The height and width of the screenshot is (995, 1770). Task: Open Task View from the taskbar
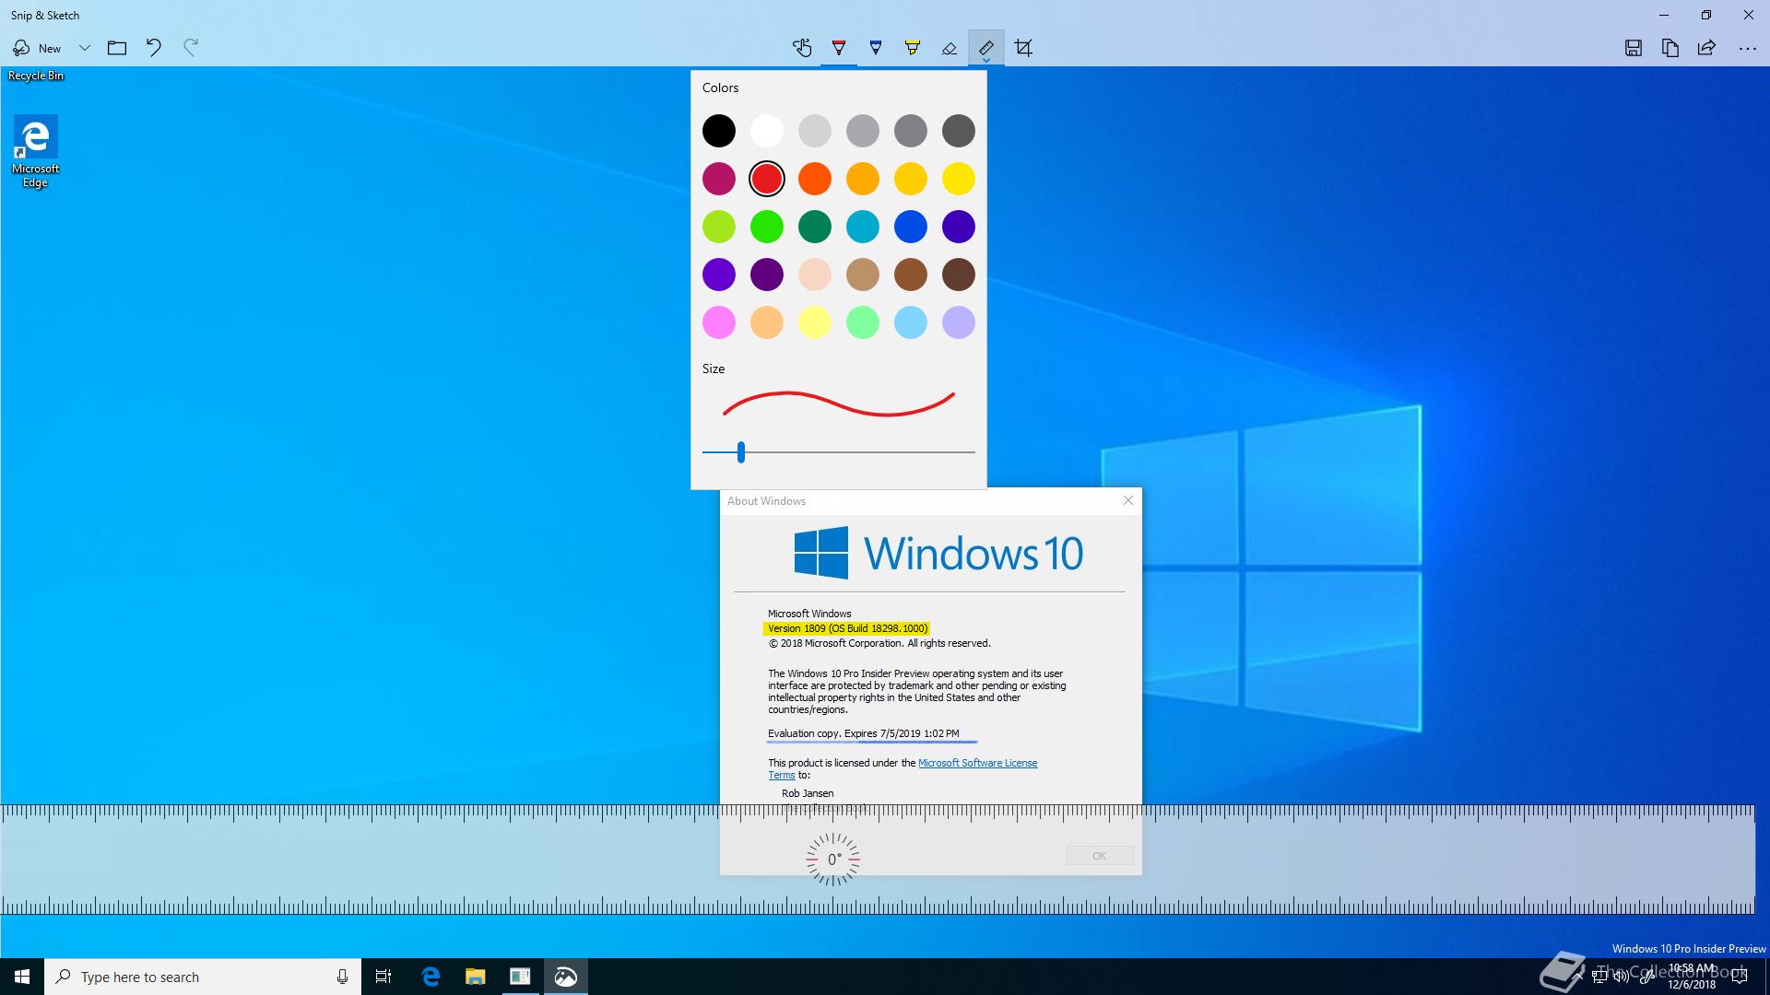click(x=383, y=977)
